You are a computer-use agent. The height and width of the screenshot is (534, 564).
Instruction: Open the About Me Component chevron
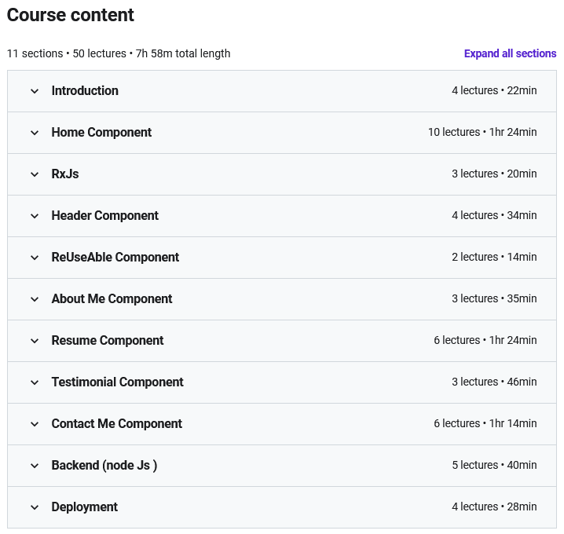(35, 299)
